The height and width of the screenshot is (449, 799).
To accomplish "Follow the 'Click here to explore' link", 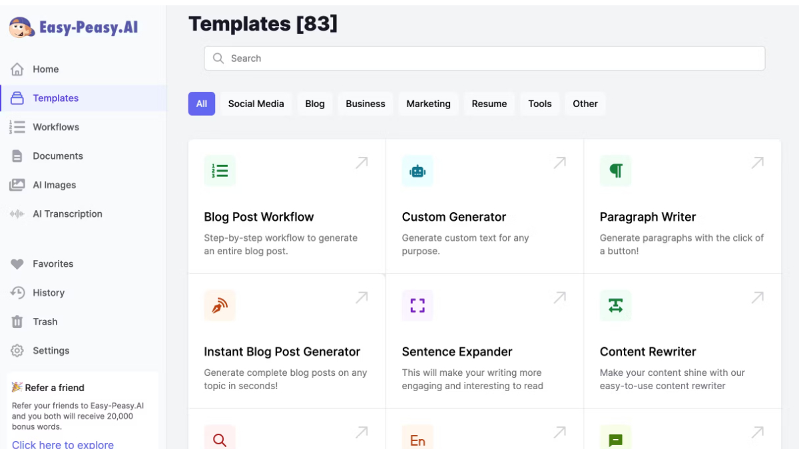I will (x=63, y=444).
